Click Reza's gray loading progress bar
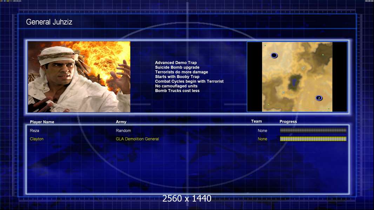 tap(313, 130)
